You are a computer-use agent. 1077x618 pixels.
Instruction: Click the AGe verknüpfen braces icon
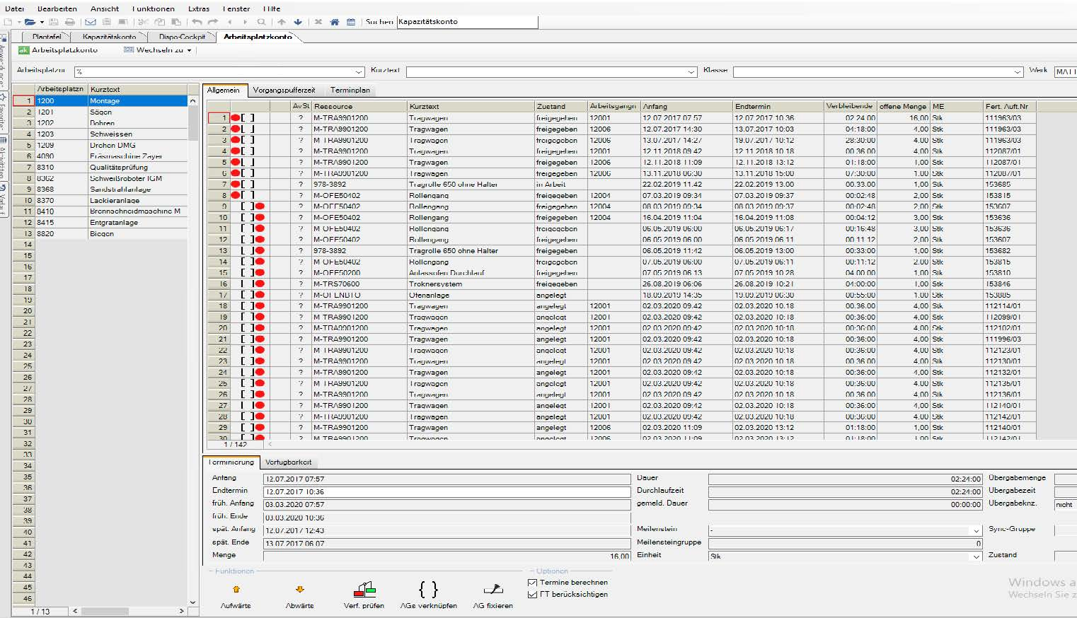point(428,589)
